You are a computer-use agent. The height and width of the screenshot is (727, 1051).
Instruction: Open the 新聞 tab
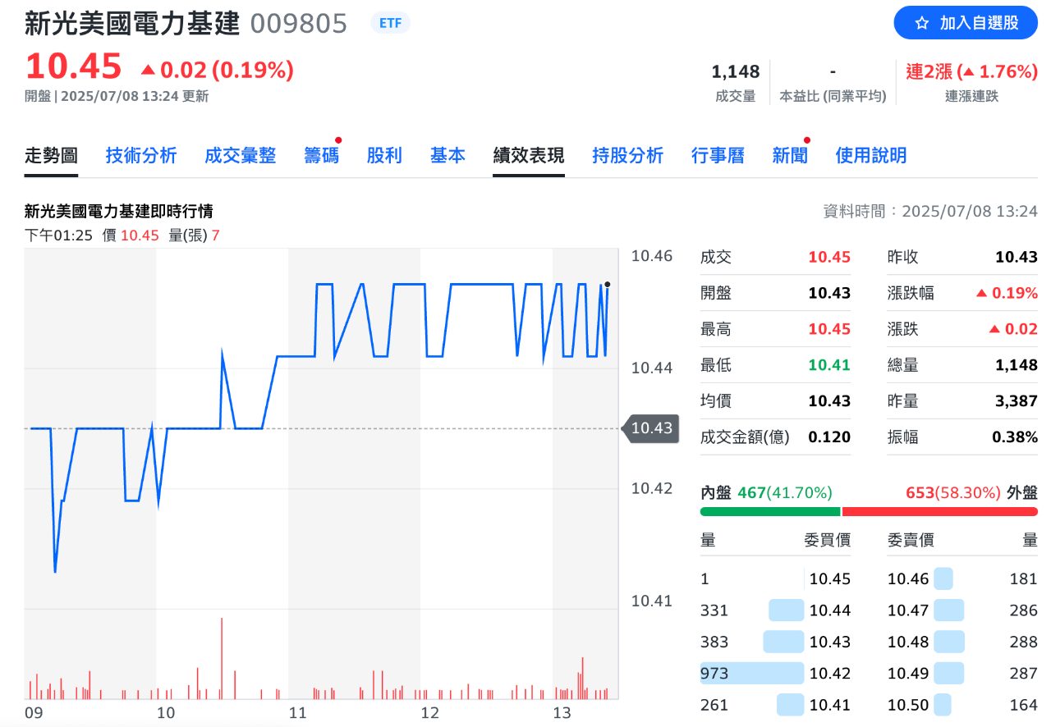click(x=790, y=155)
